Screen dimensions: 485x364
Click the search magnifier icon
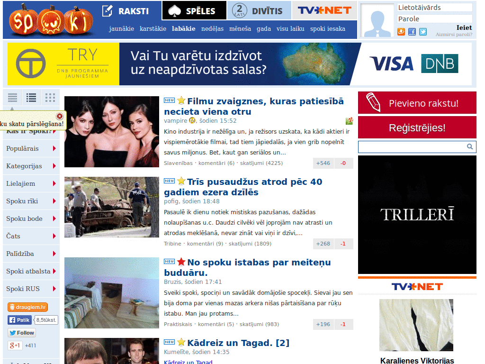(469, 147)
